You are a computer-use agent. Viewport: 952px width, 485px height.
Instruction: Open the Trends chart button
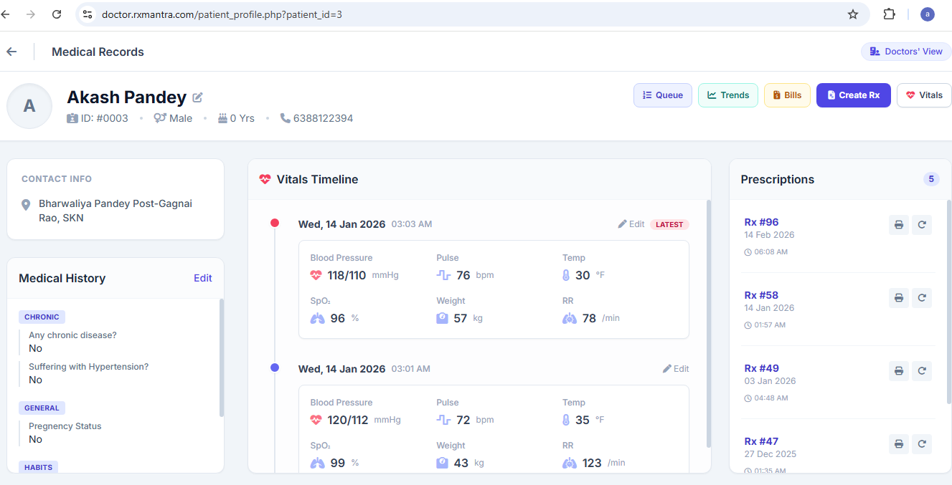727,95
